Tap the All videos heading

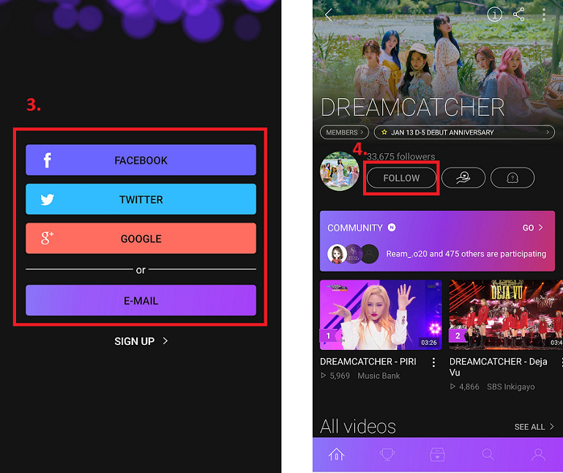pos(357,427)
